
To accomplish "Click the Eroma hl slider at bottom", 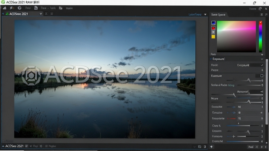I will click(243, 141).
